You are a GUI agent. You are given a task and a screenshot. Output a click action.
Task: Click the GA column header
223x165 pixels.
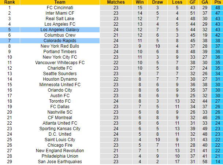coord(205,2)
